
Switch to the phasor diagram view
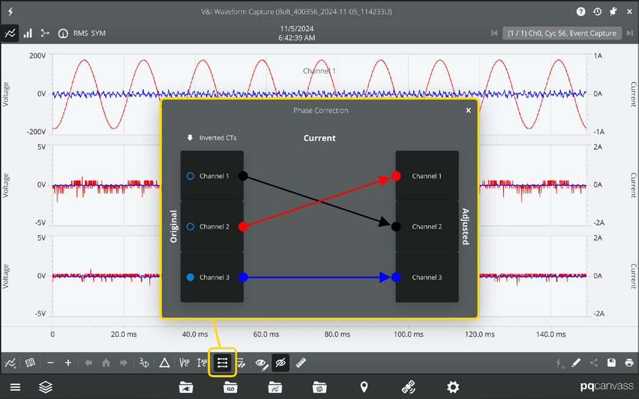tap(44, 33)
